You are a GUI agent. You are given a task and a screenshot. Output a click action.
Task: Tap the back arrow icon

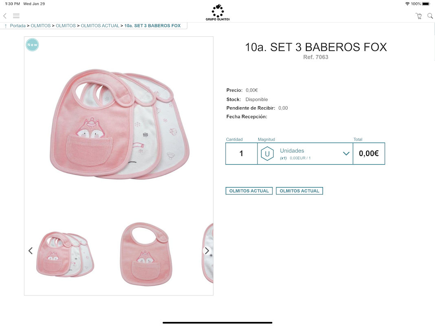(5, 16)
